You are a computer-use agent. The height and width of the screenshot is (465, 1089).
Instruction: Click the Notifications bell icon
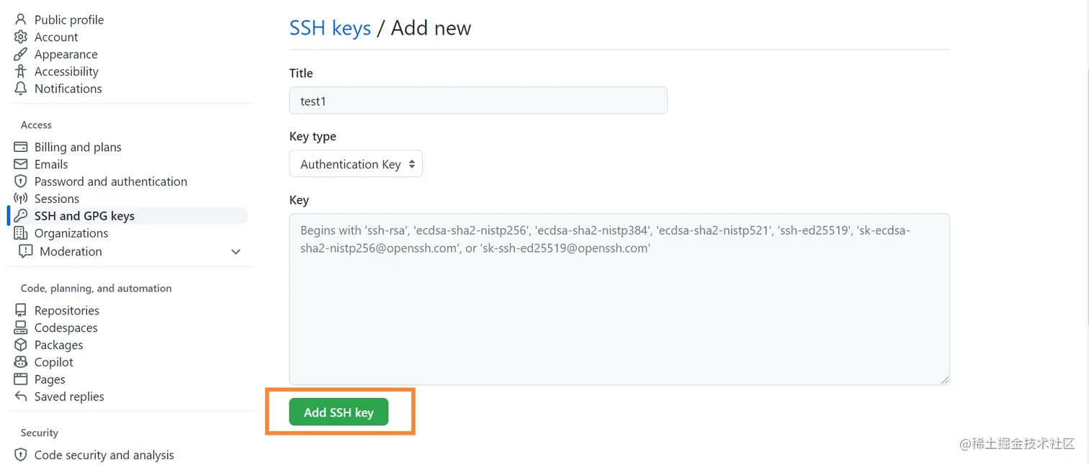click(21, 89)
